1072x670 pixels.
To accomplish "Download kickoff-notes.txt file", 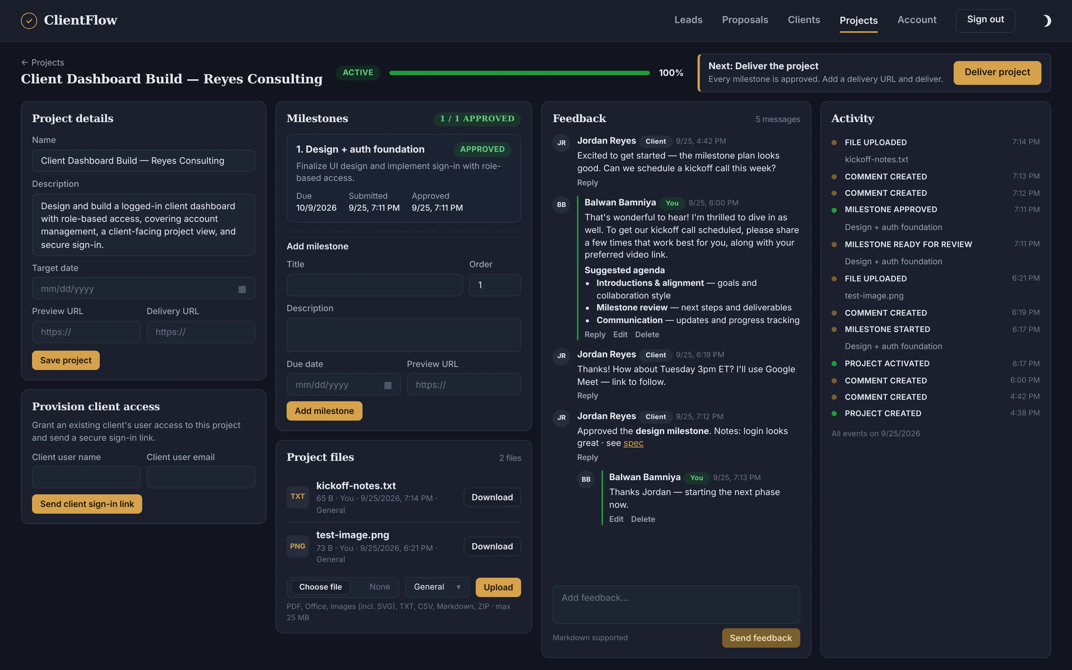I will [492, 497].
